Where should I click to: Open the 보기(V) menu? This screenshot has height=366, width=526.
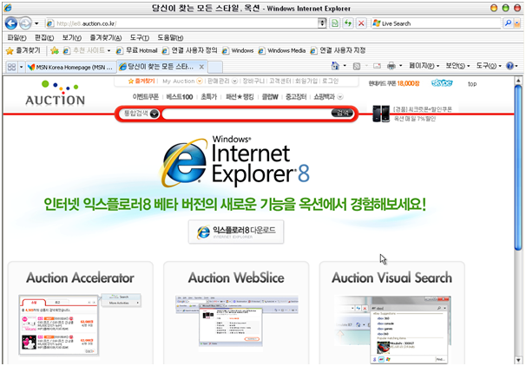[x=71, y=37]
